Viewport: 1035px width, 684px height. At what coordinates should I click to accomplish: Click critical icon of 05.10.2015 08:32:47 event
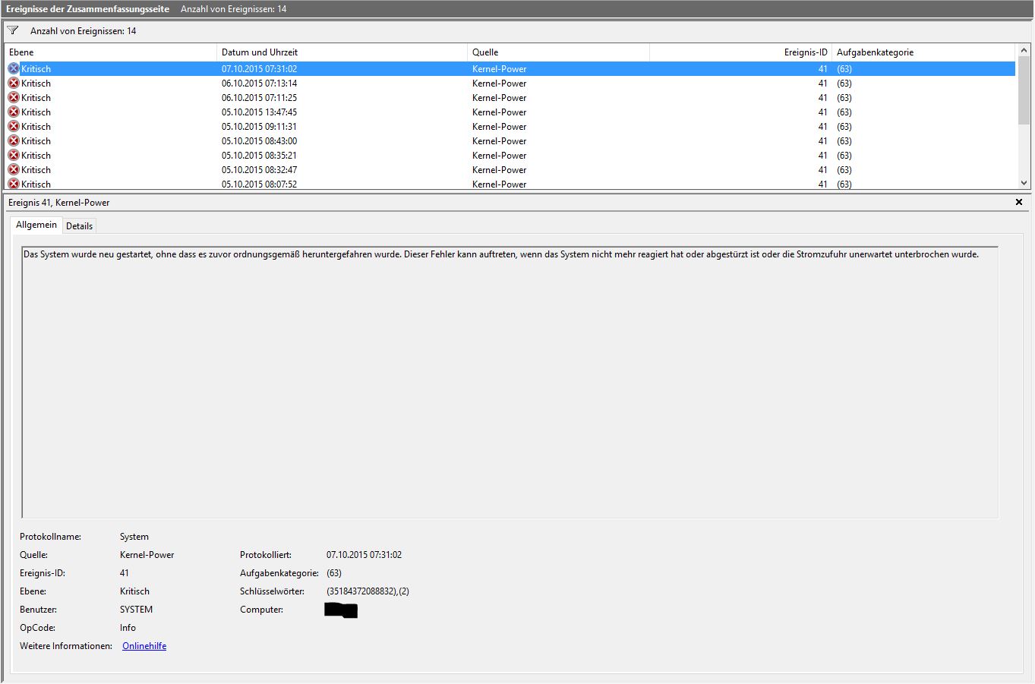(x=14, y=169)
